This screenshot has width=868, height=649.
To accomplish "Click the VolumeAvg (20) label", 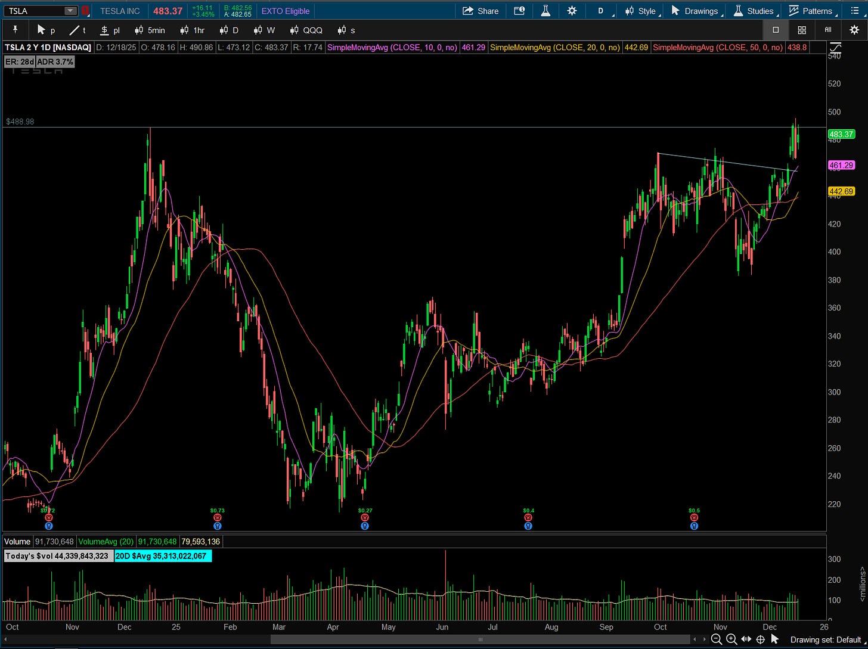I will (x=107, y=542).
